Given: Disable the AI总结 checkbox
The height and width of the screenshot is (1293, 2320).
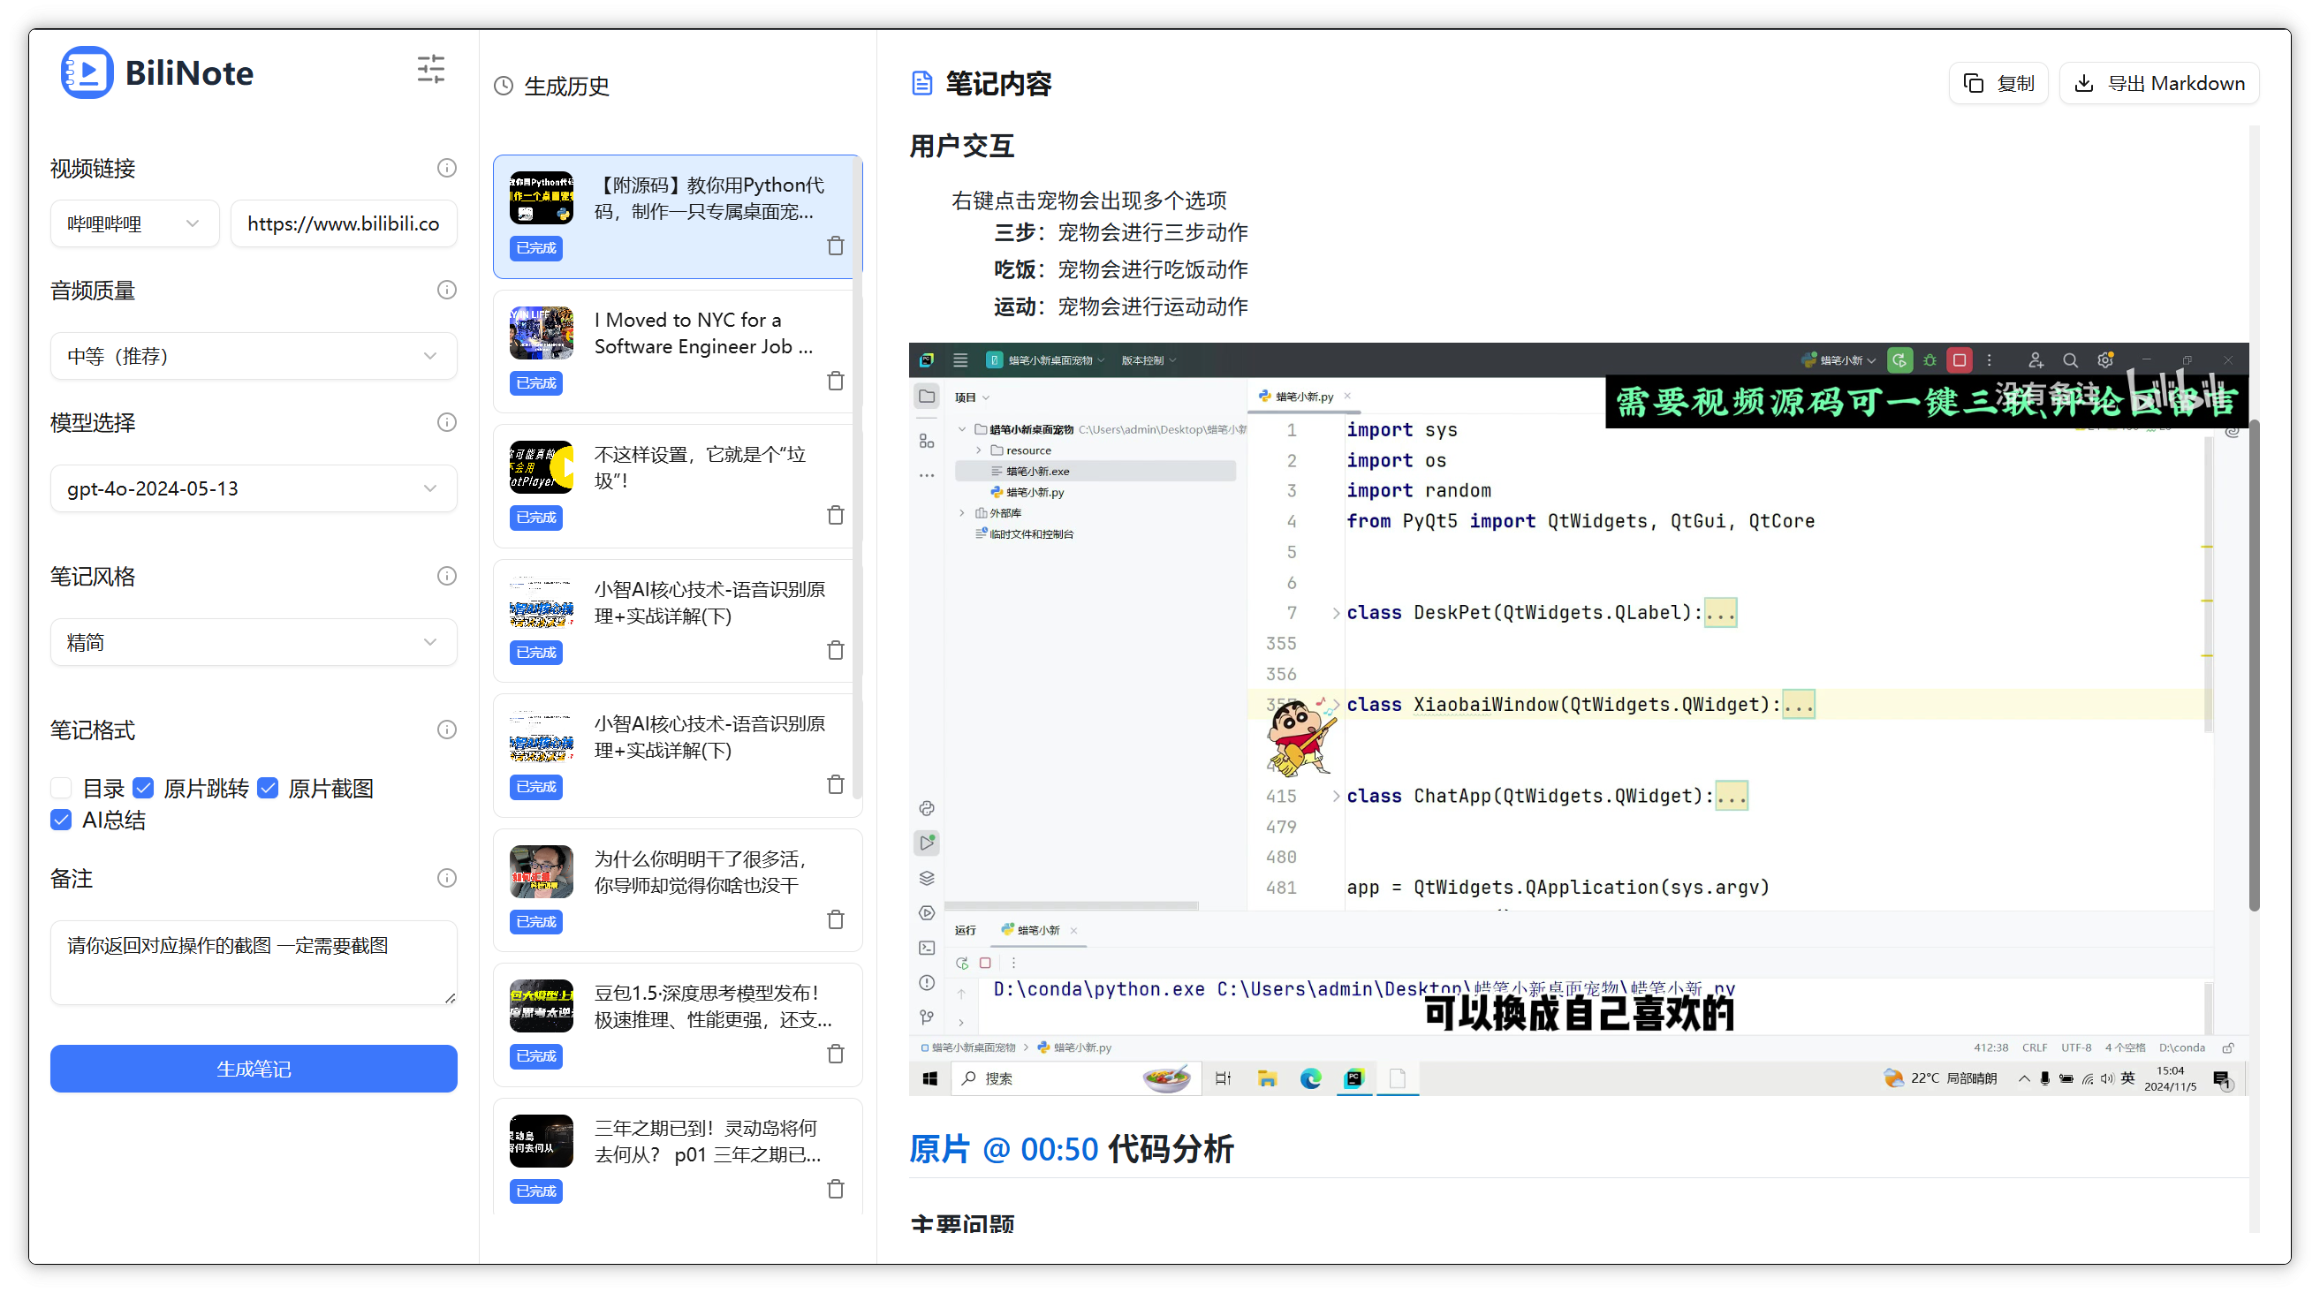Looking at the screenshot, I should coord(60,820).
